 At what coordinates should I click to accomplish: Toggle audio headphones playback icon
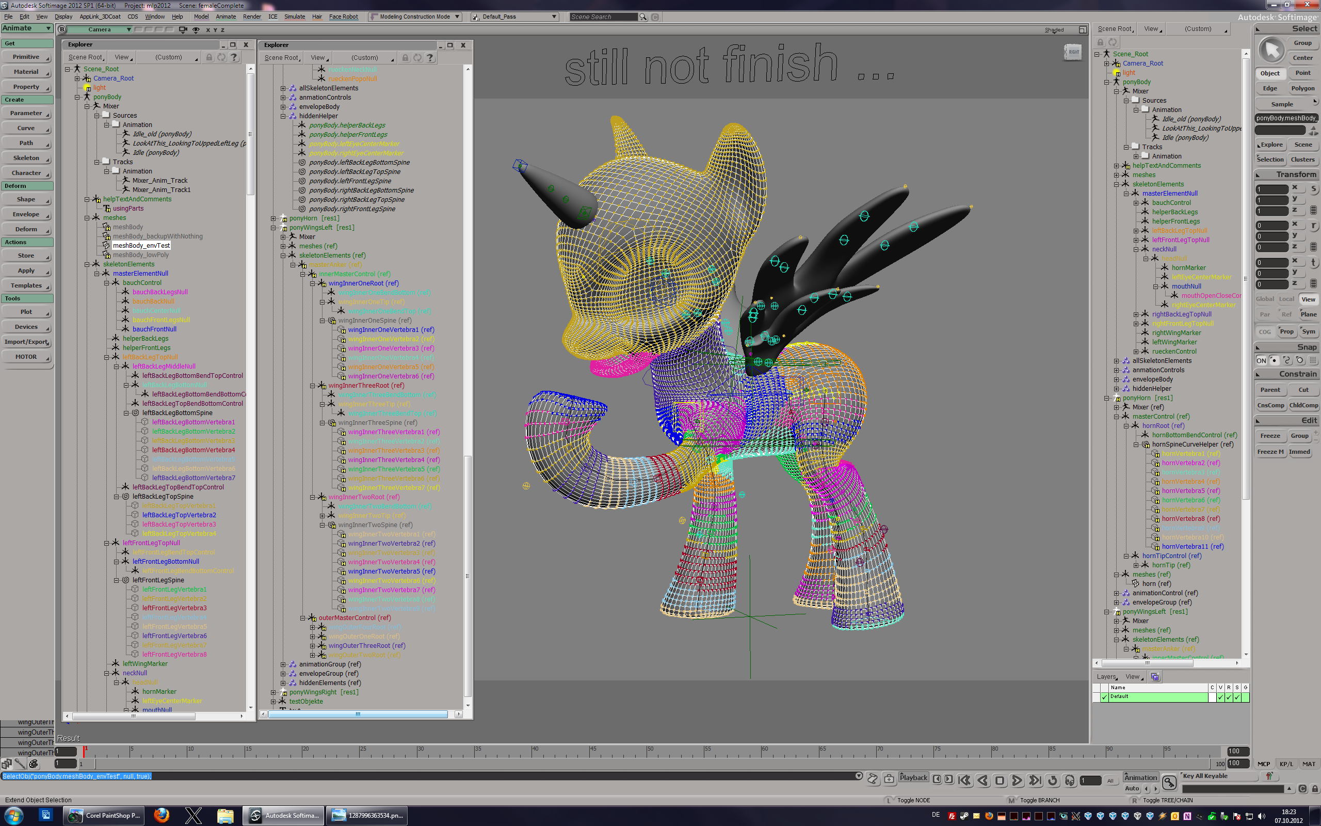[x=1070, y=780]
